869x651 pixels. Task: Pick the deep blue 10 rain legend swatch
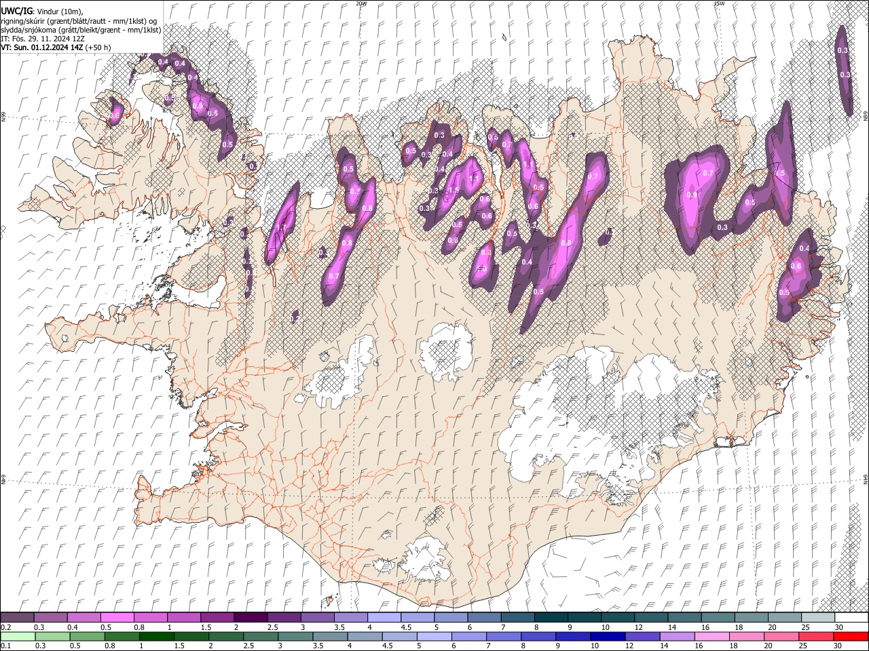[x=608, y=636]
